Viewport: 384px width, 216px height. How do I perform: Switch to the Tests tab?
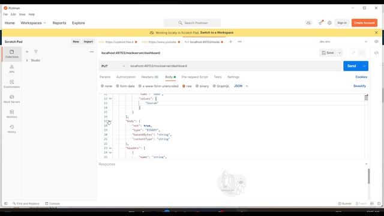218,77
